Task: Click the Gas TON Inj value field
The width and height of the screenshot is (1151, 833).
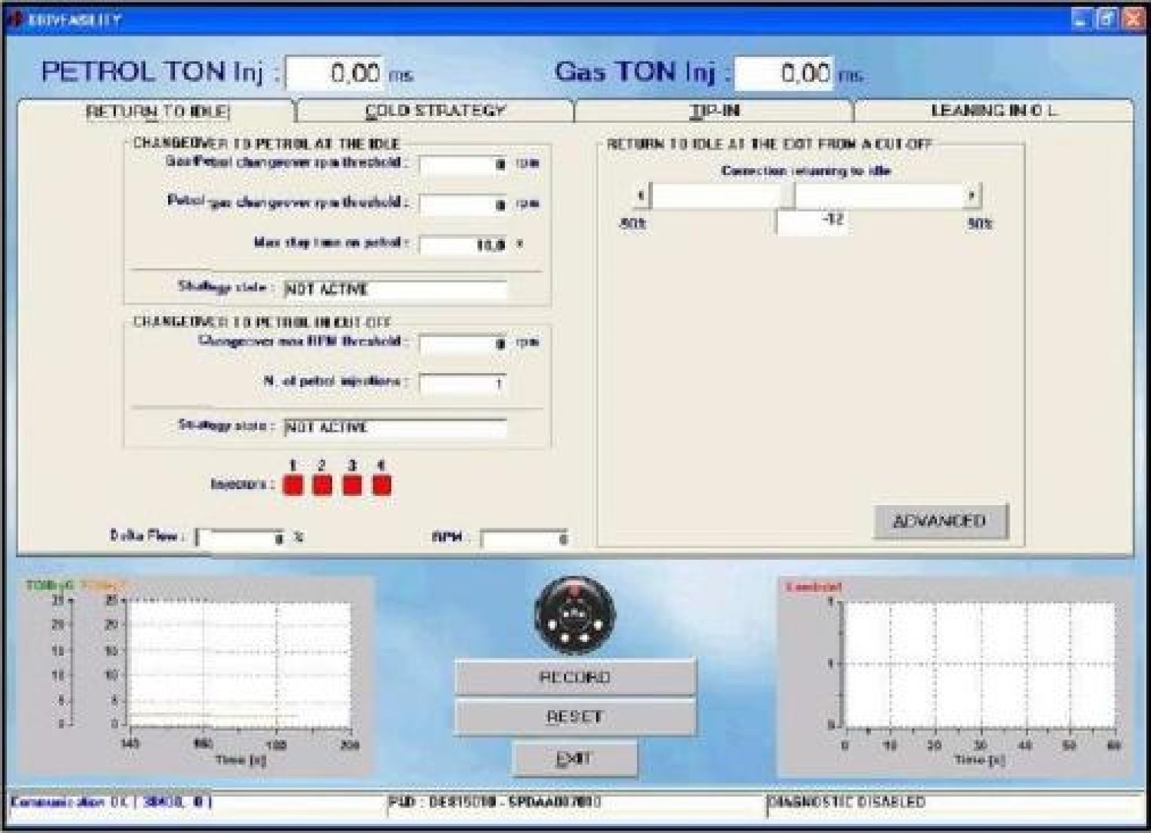Action: (x=784, y=74)
